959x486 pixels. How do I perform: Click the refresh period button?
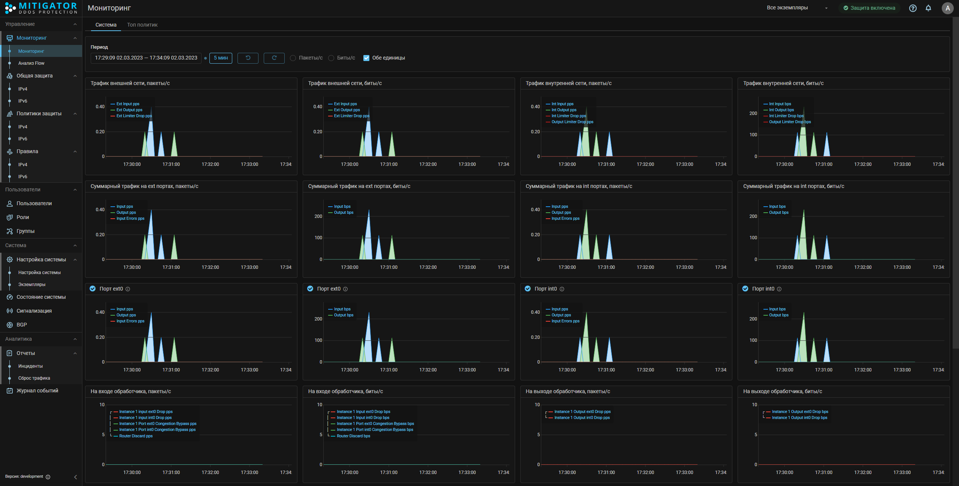click(274, 58)
